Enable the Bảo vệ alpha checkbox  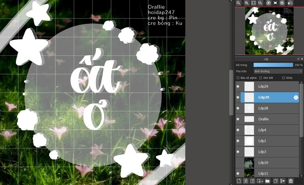pyautogui.click(x=238, y=78)
